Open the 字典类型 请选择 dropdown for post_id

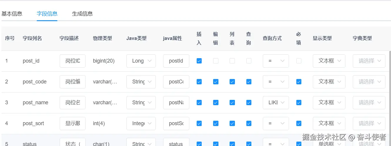[x=369, y=61]
